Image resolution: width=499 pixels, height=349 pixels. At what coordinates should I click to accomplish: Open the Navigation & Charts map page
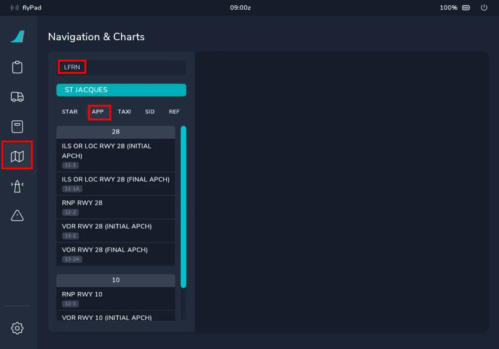coord(17,156)
